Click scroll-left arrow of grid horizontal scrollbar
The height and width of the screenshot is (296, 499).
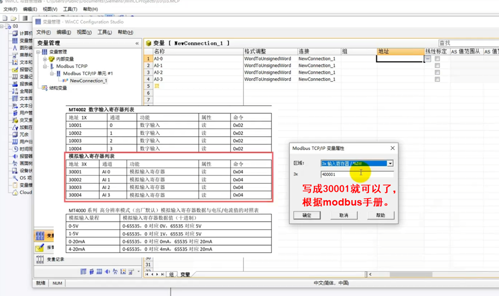[370, 274]
